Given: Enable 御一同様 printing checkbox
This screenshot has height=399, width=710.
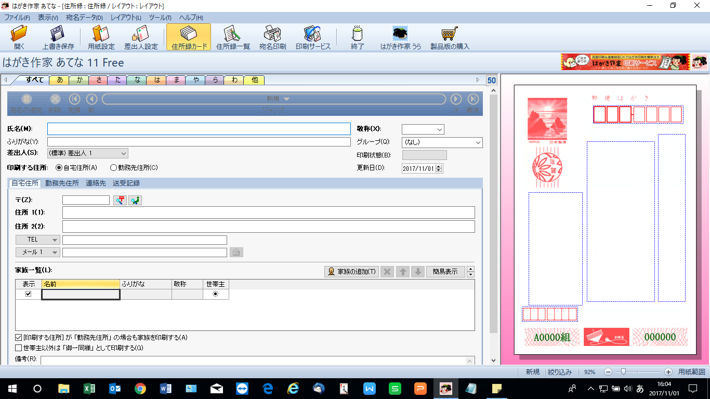Looking at the screenshot, I should tap(19, 348).
